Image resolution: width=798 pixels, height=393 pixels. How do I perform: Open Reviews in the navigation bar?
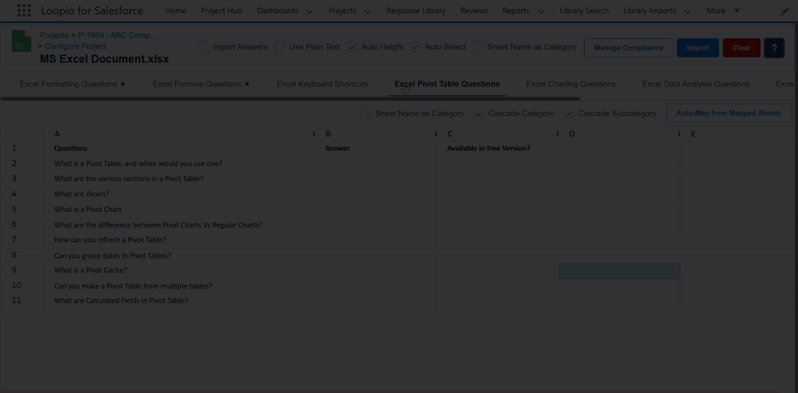tap(474, 10)
